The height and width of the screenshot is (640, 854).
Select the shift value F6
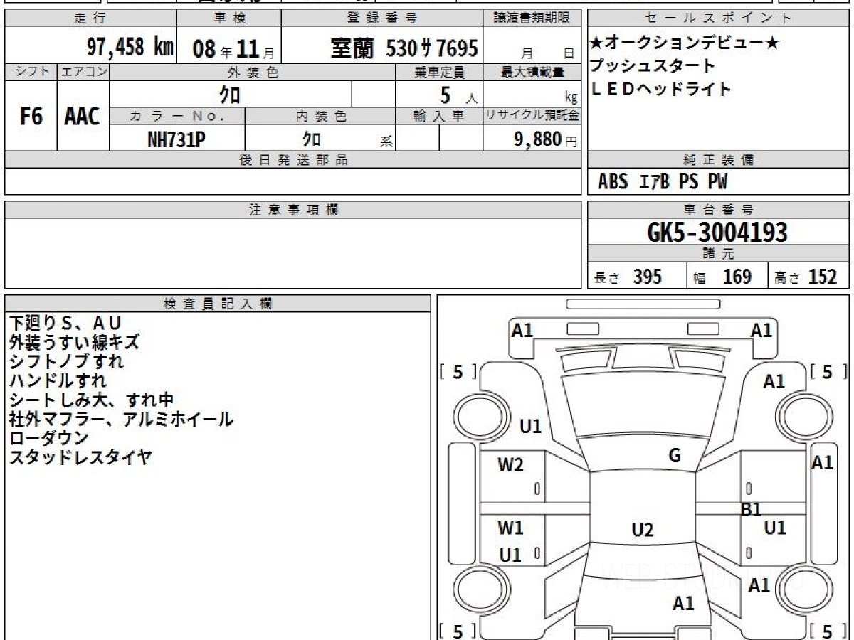point(31,116)
